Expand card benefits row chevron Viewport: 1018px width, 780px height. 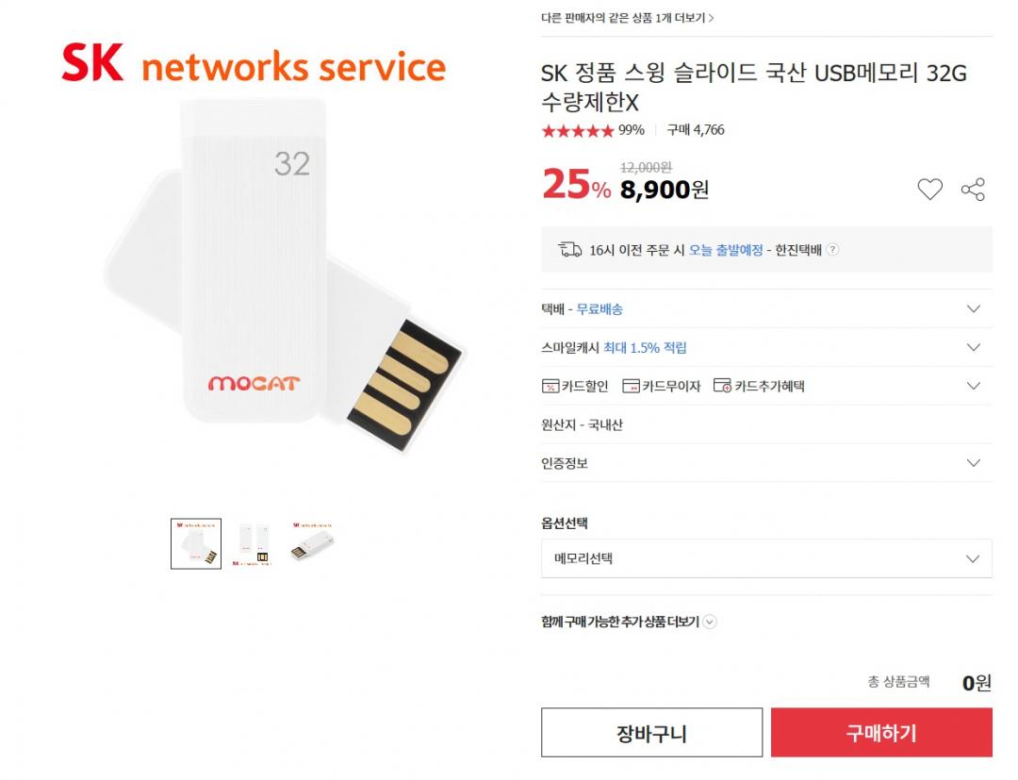pyautogui.click(x=973, y=386)
